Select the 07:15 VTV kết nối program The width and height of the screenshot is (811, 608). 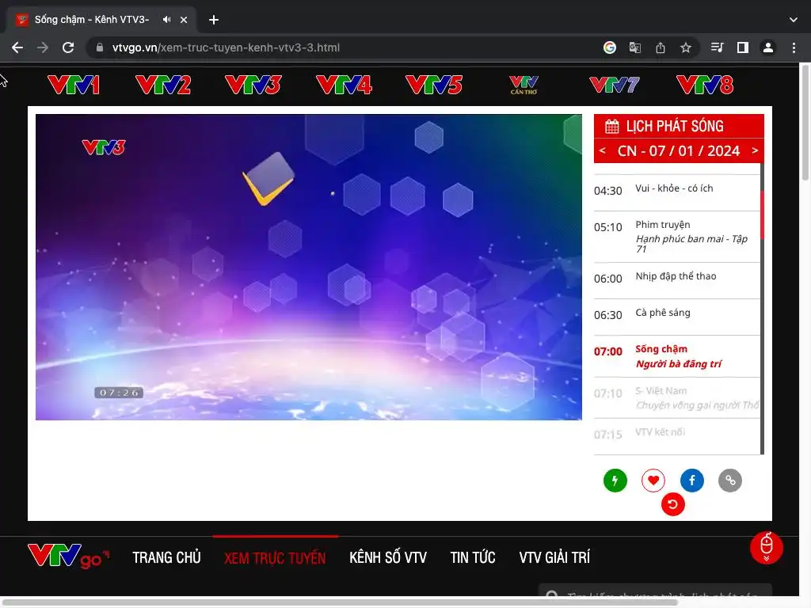click(676, 435)
